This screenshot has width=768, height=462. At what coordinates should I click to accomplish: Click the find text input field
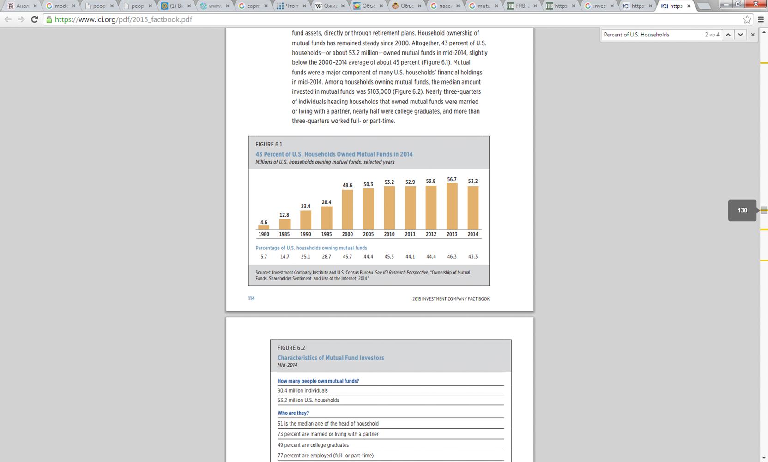(651, 35)
